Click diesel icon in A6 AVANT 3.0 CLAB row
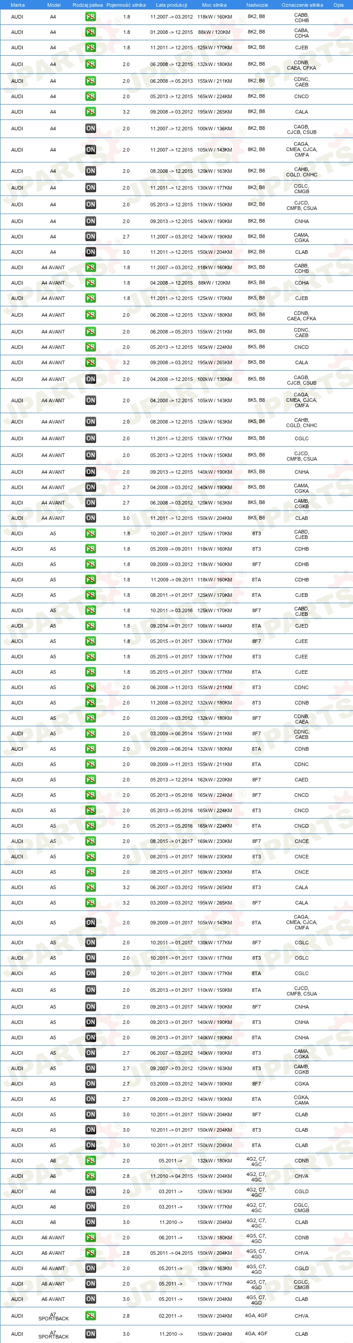Image resolution: width=353 pixels, height=1343 pixels. 90,1299
